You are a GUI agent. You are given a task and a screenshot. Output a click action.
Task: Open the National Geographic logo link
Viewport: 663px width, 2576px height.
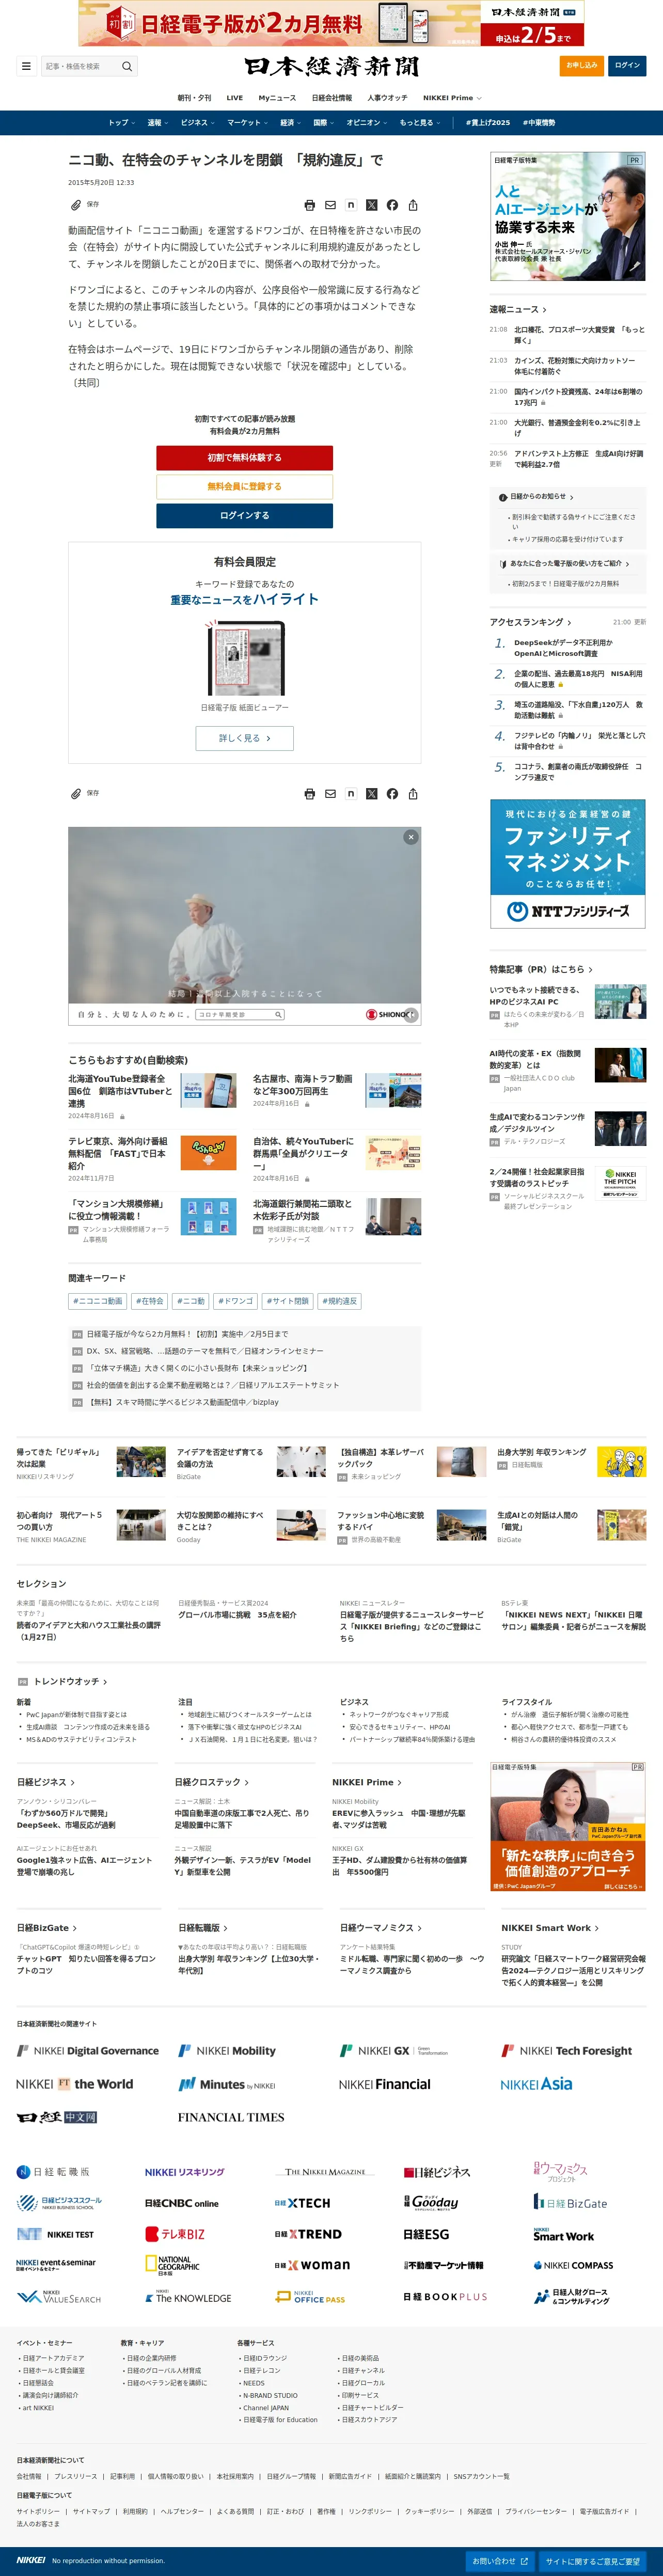[x=173, y=2265]
